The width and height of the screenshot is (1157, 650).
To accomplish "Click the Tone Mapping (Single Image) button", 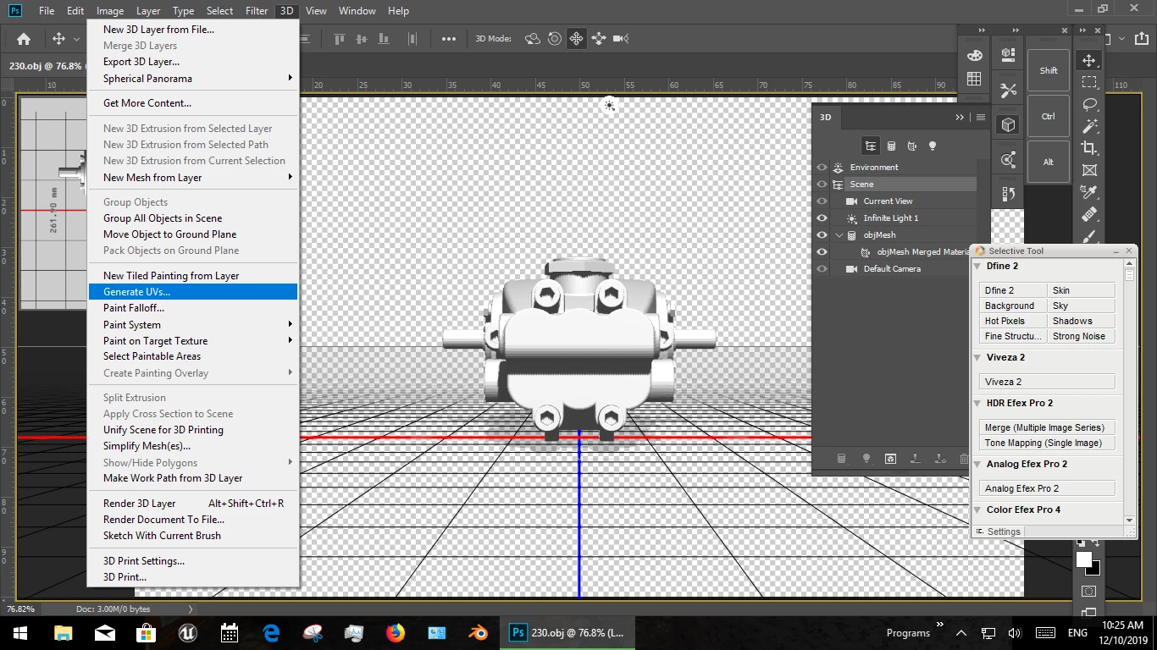I will tap(1046, 443).
